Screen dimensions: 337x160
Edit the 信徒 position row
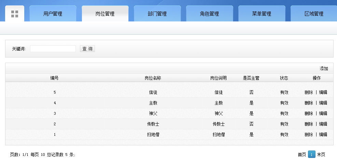323,92
